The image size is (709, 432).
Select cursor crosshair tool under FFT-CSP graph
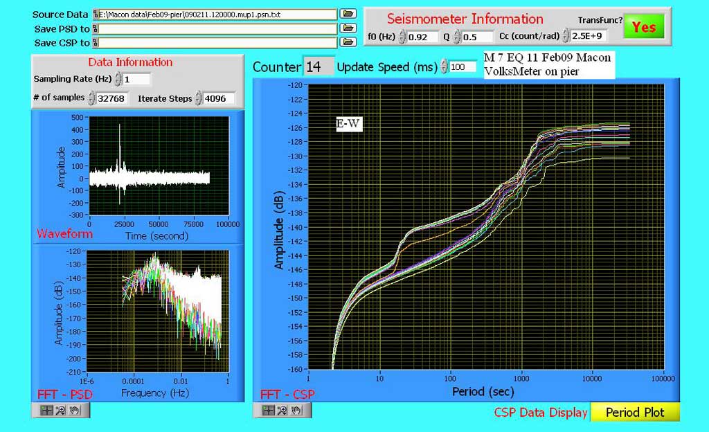268,411
